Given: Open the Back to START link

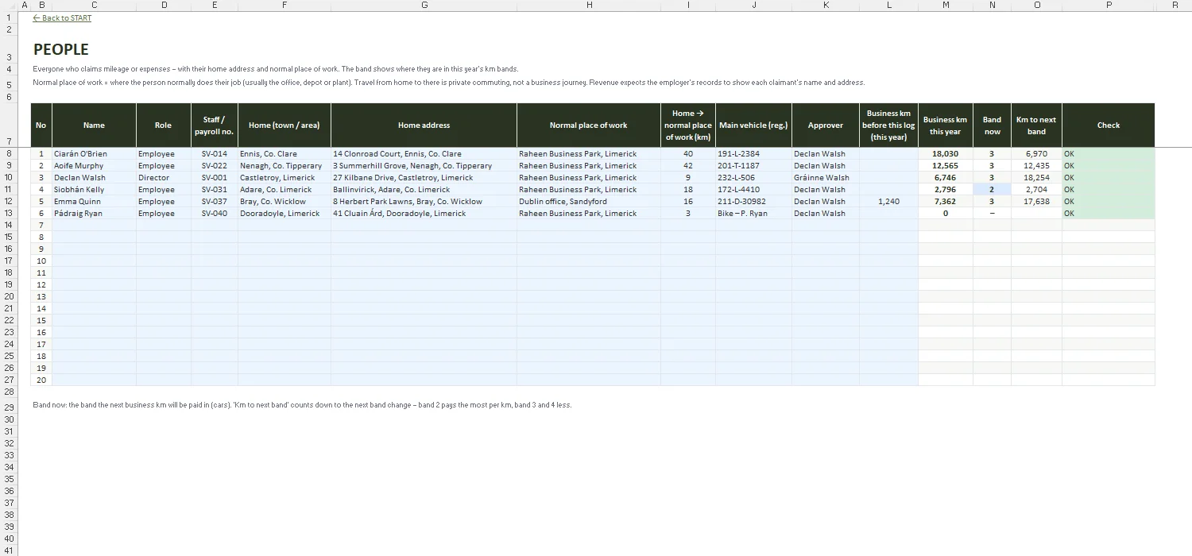Looking at the screenshot, I should [x=62, y=18].
